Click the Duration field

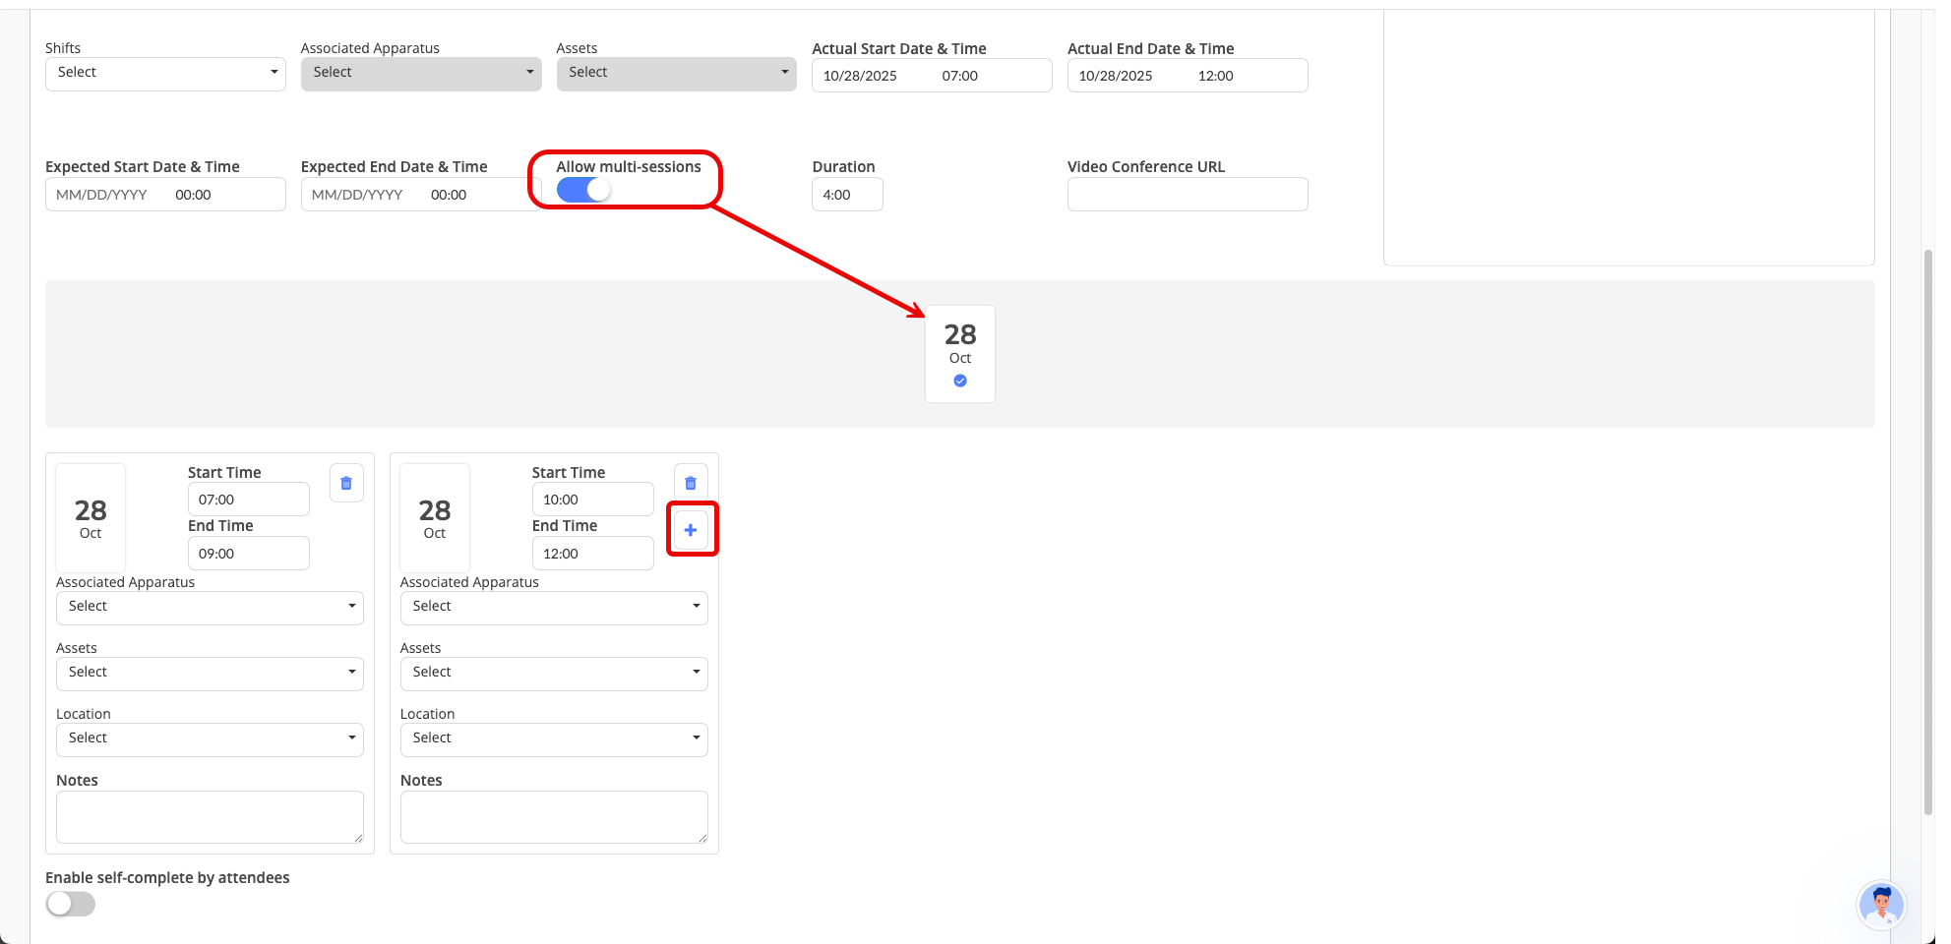coord(847,195)
